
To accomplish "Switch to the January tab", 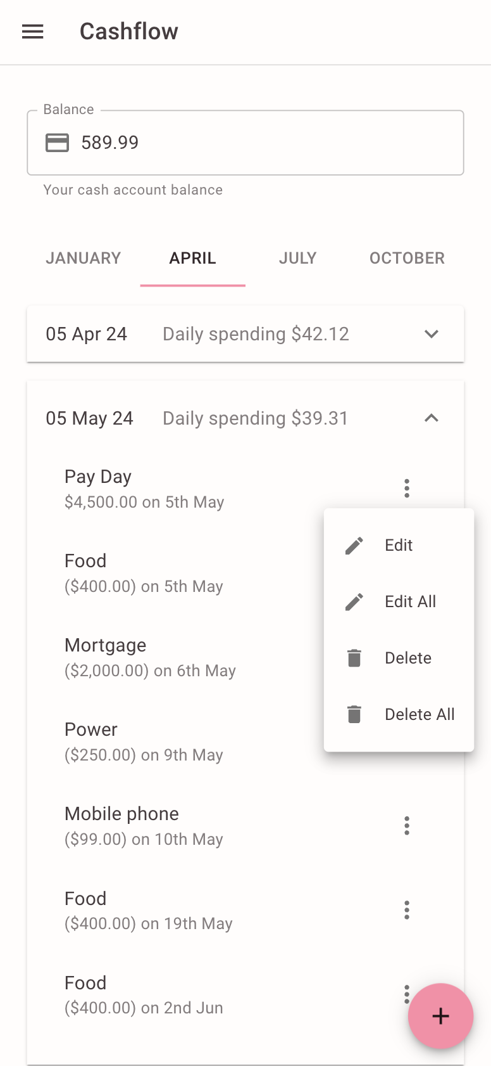I will pos(83,259).
